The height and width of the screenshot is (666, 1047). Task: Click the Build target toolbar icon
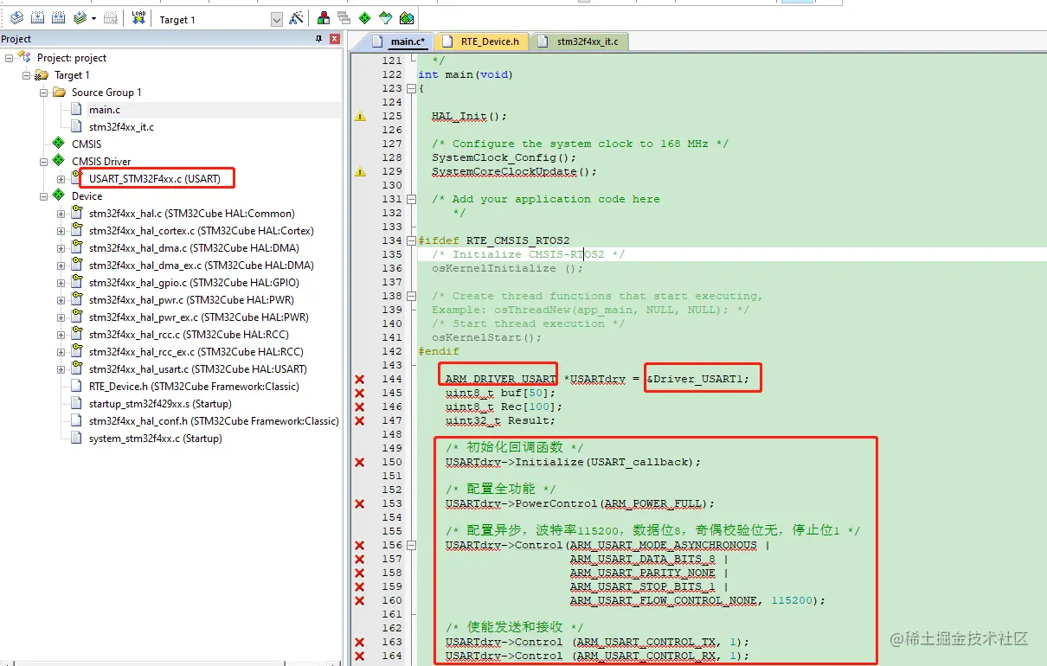coord(38,18)
